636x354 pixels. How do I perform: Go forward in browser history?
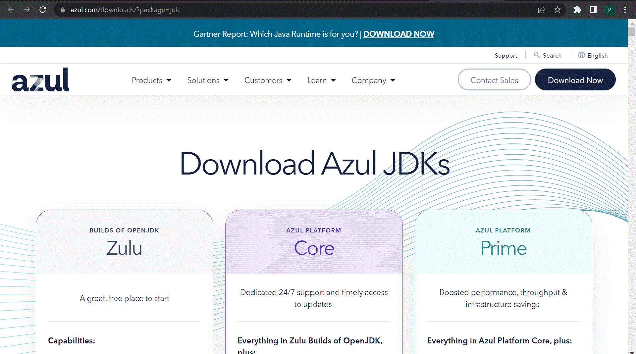click(27, 10)
